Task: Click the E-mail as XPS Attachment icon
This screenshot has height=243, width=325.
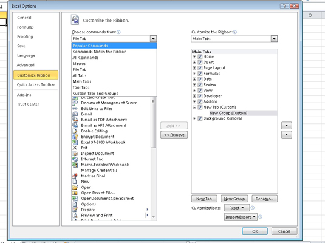Action: (75, 125)
